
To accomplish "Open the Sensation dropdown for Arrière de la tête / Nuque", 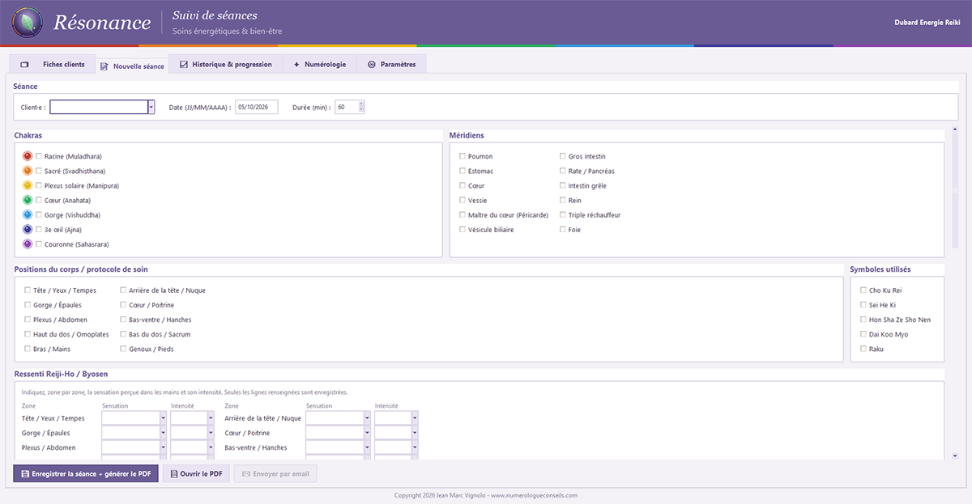I will tap(368, 418).
